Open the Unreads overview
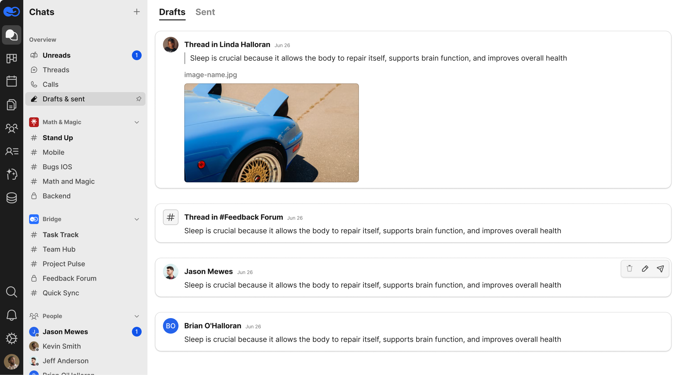This screenshot has height=375, width=679. click(57, 55)
